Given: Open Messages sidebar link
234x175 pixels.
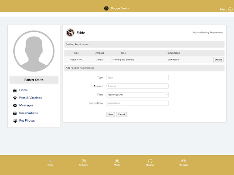Looking at the screenshot, I should 26,105.
